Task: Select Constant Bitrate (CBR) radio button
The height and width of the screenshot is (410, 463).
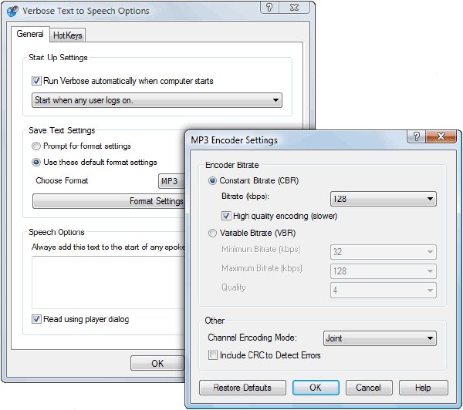Action: pyautogui.click(x=212, y=180)
